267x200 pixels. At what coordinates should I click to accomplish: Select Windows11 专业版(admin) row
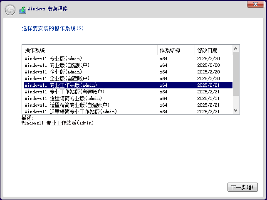point(128,59)
